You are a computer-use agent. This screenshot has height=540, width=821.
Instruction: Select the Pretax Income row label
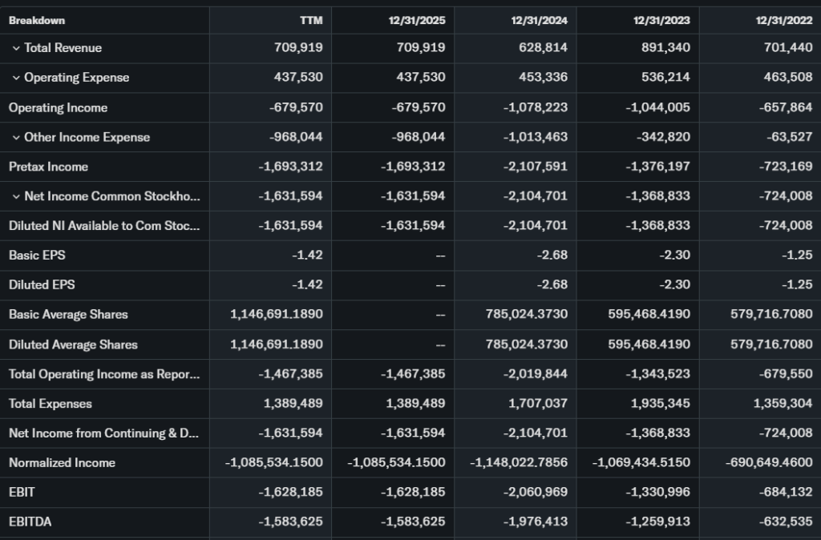pyautogui.click(x=48, y=167)
